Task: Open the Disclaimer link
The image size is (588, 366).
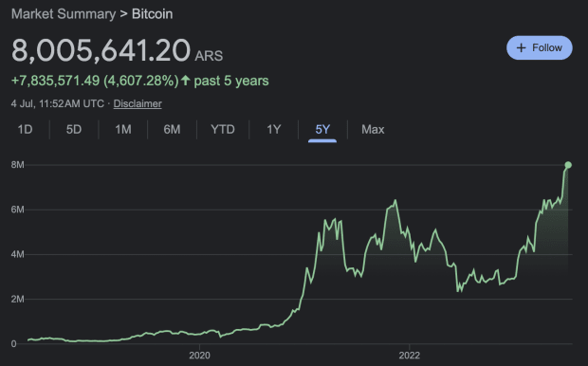Action: click(138, 103)
